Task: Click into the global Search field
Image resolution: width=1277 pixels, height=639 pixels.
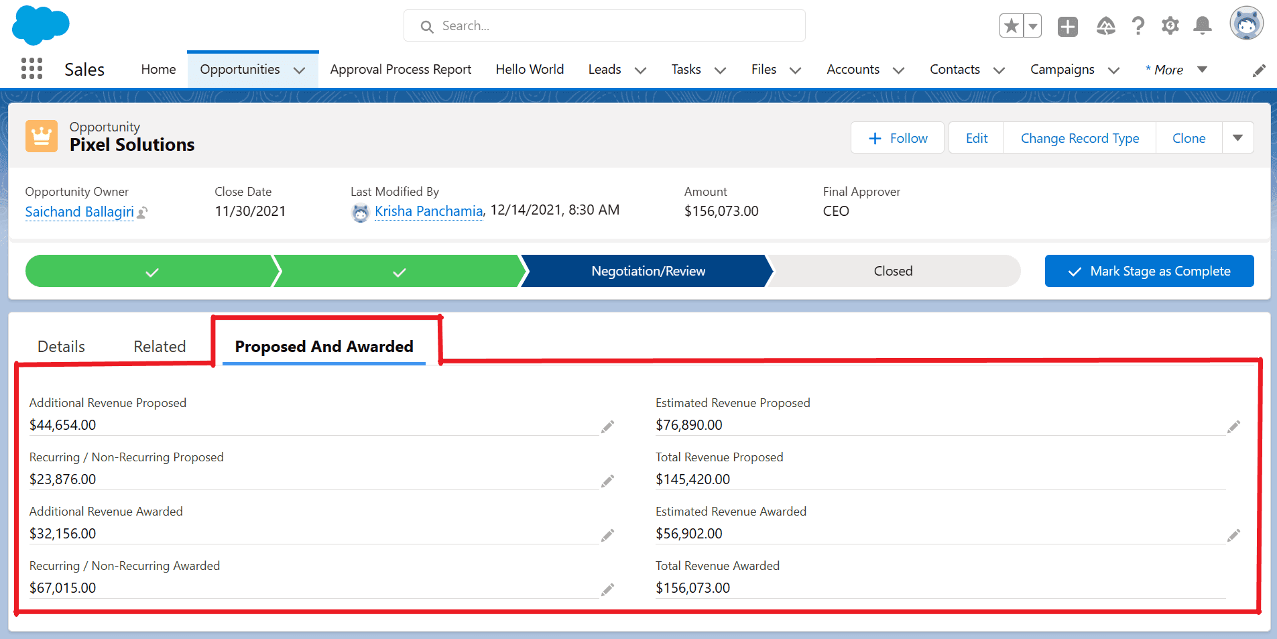Action: click(x=604, y=25)
